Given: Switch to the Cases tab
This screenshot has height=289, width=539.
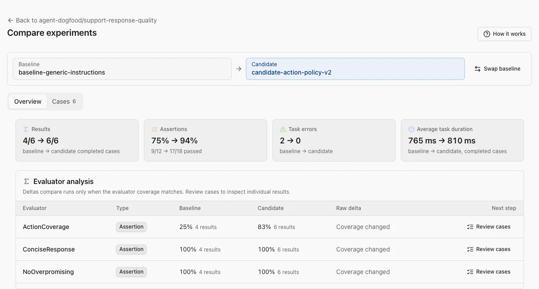Looking at the screenshot, I should point(64,101).
